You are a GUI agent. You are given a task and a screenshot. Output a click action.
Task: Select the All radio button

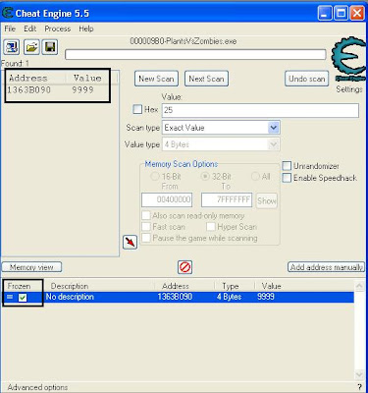pos(255,177)
